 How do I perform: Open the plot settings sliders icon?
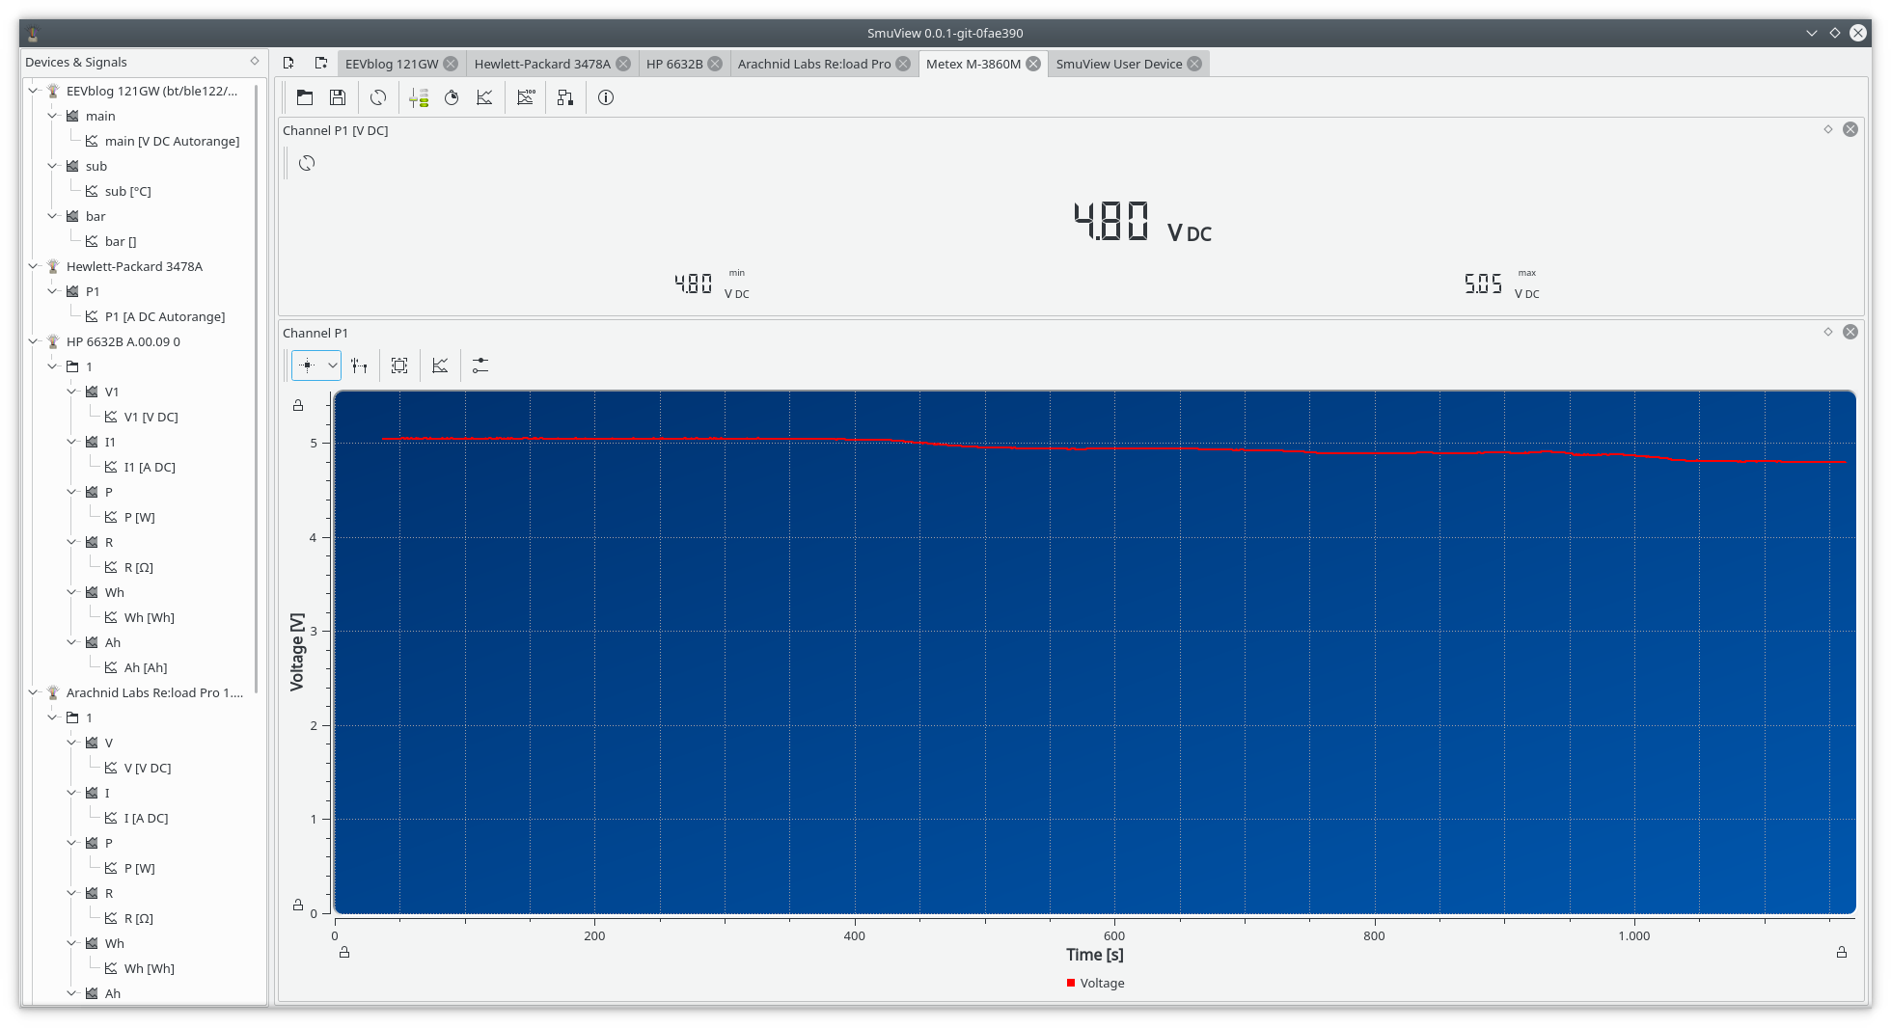(x=480, y=365)
